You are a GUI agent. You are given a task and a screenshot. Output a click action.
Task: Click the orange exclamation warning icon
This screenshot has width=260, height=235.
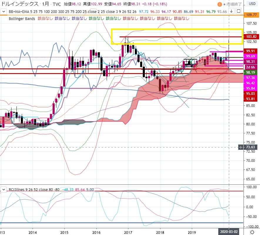219,4
